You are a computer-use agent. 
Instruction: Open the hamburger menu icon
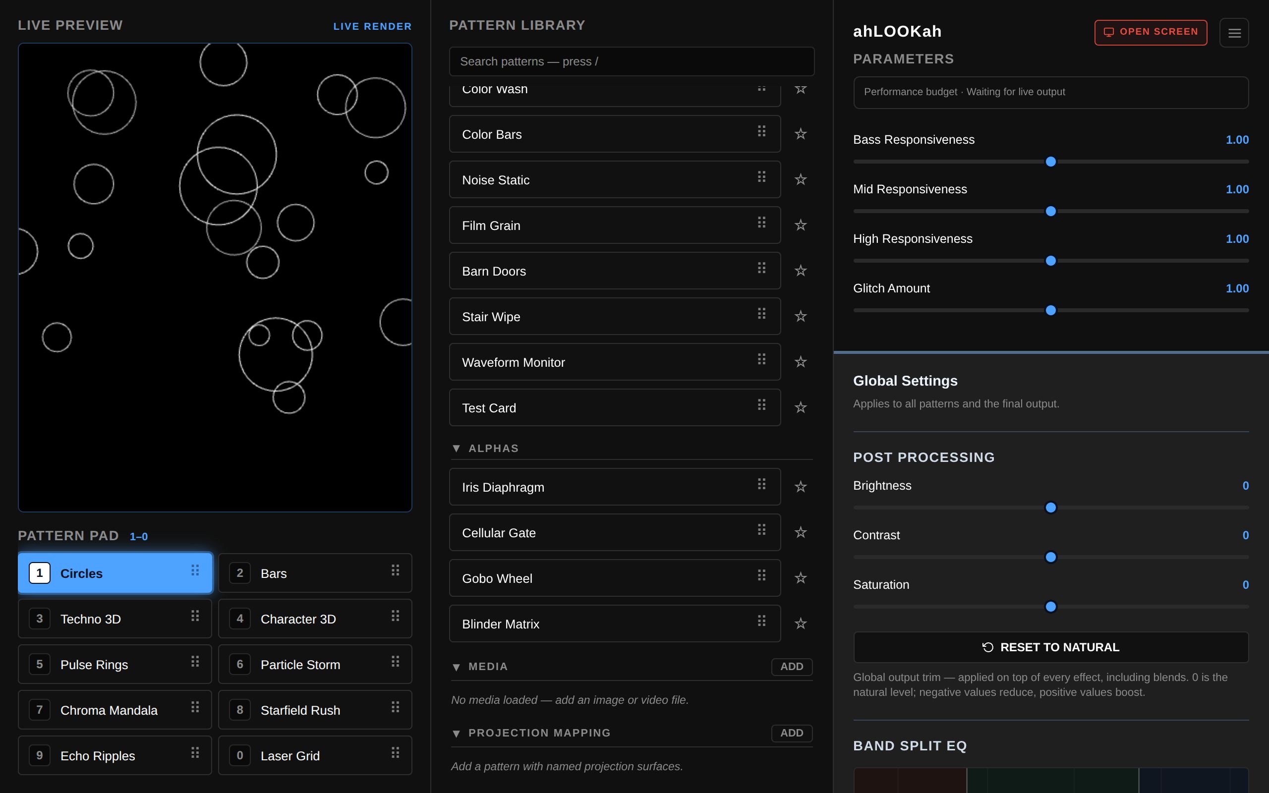click(1234, 33)
